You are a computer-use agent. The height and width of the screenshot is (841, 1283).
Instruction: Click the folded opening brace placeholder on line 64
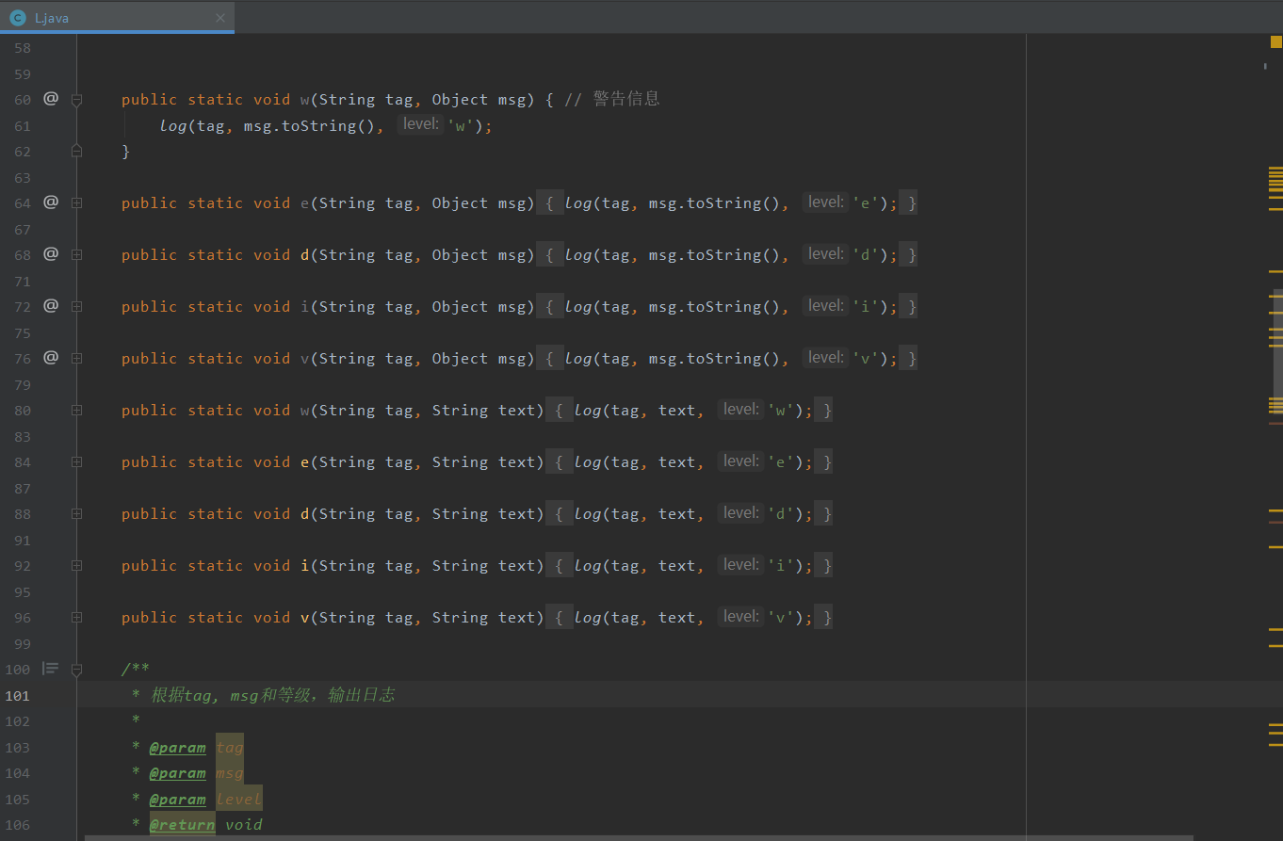coord(550,202)
